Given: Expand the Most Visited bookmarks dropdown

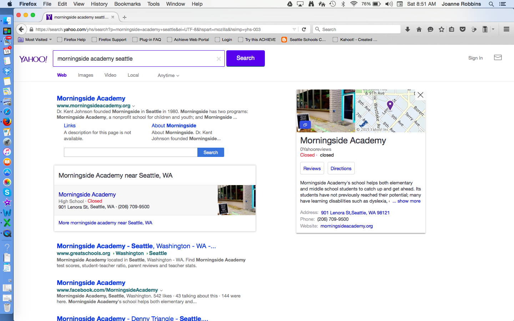Looking at the screenshot, I should tap(35, 40).
